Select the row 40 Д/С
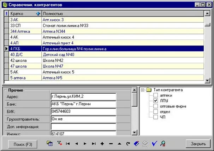This screenshot has height=151, width=214. (106, 55)
